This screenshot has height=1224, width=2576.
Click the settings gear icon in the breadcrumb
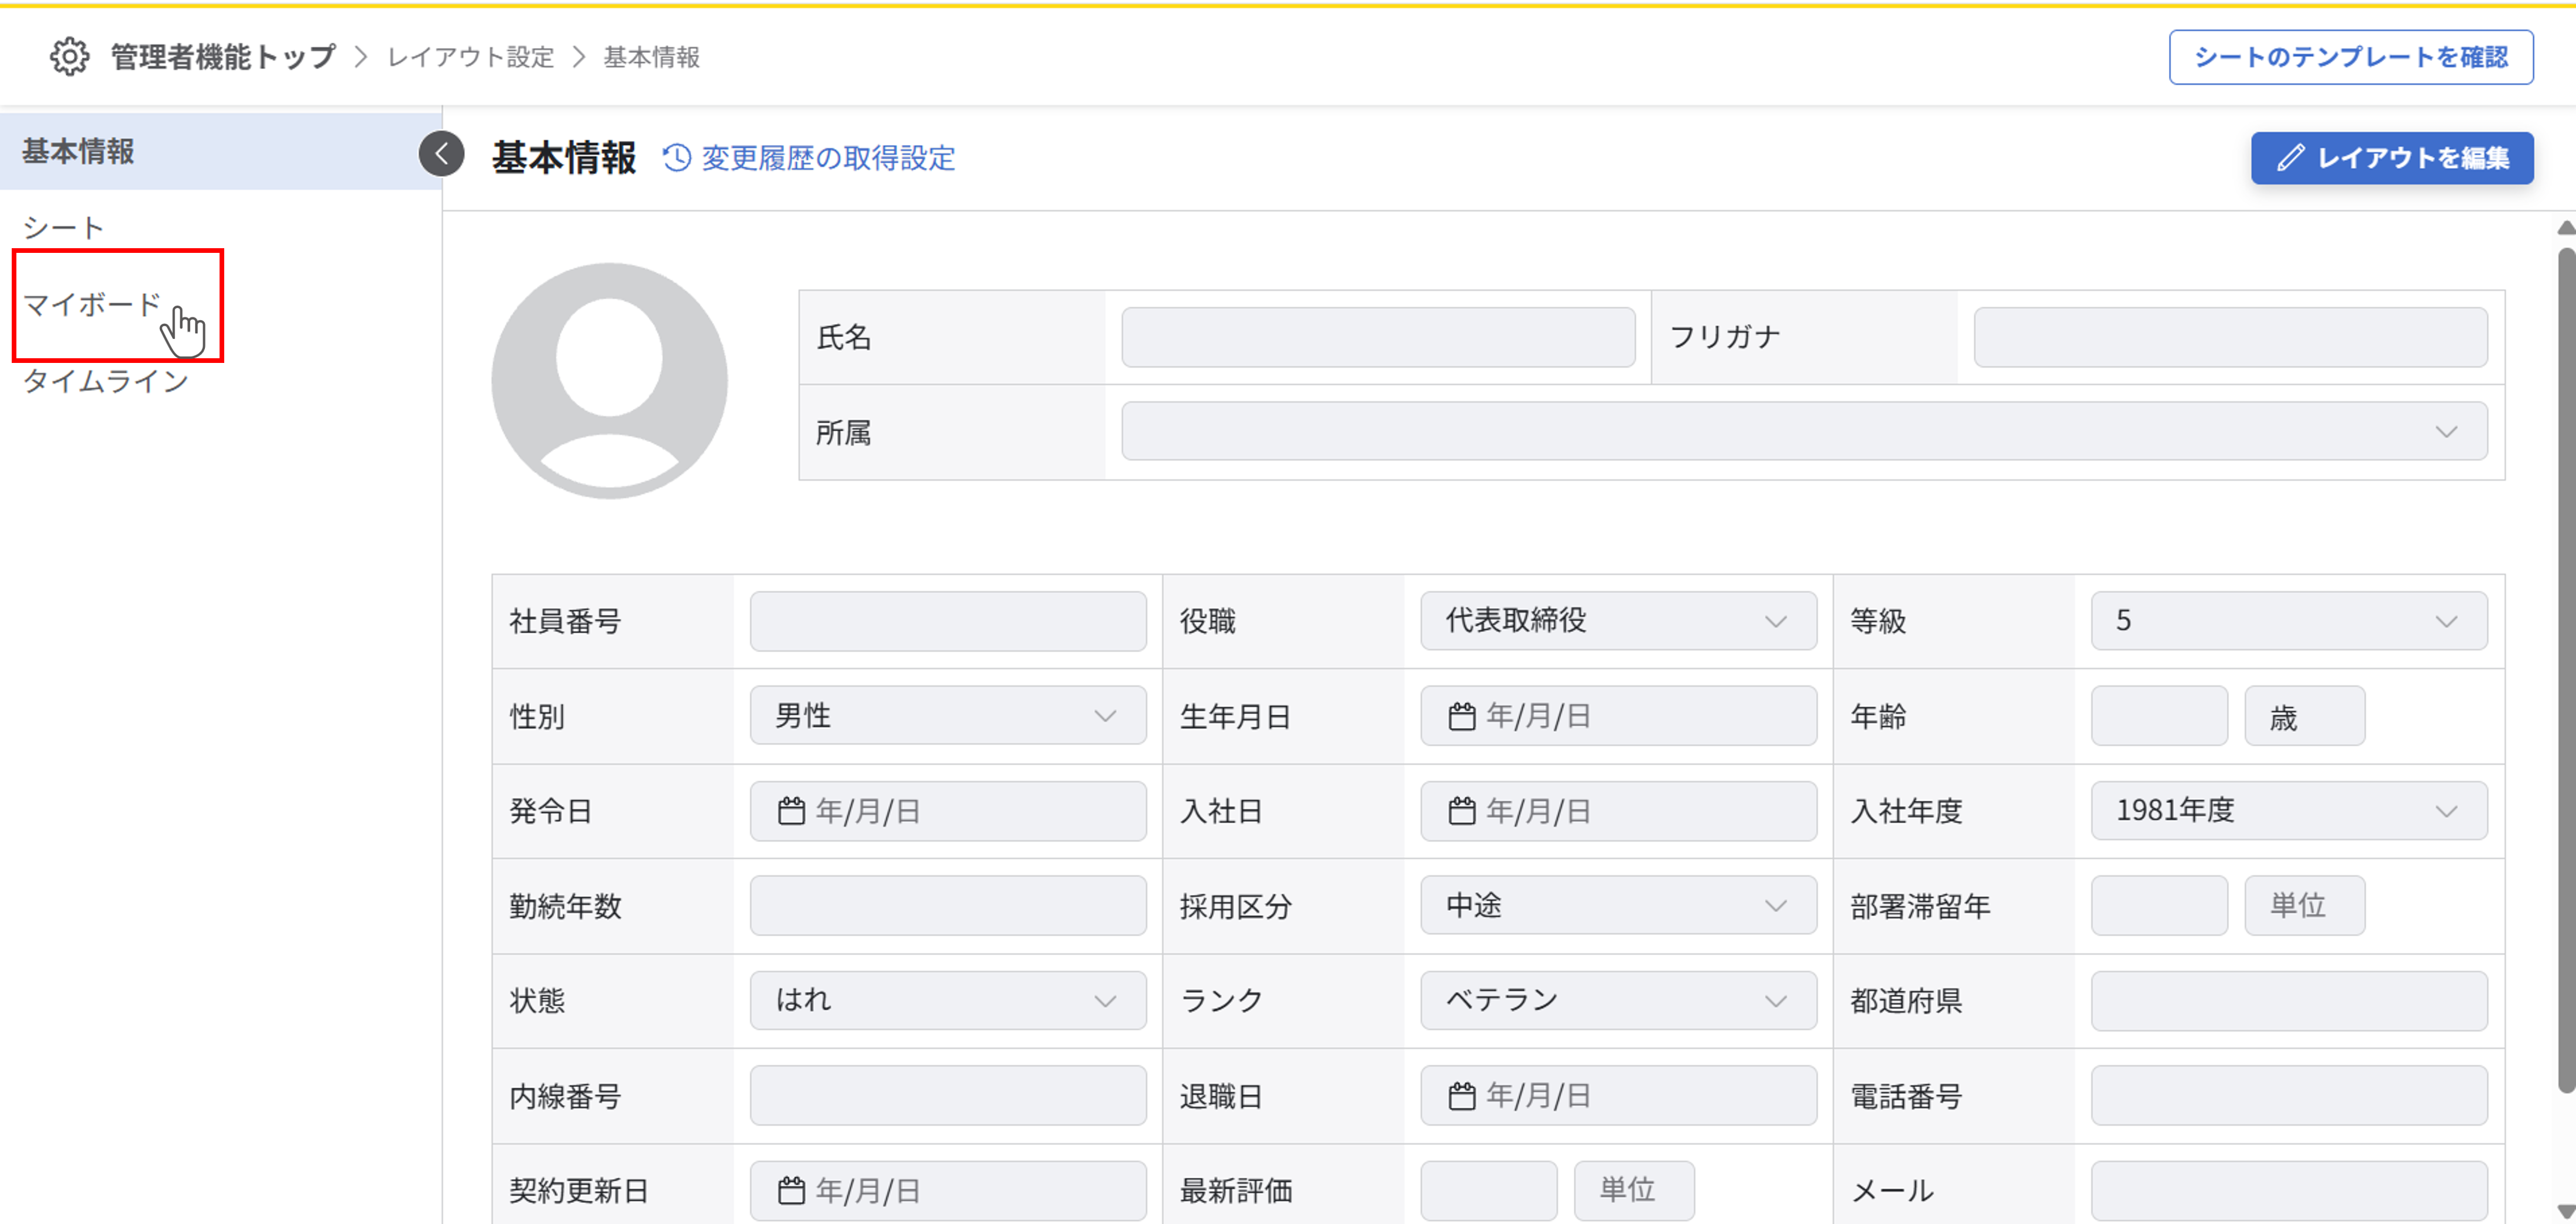69,57
